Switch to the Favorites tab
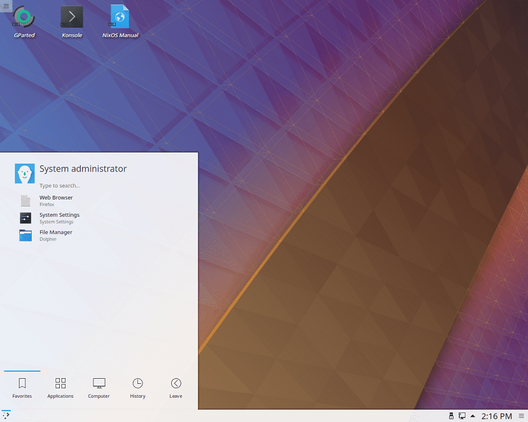 click(22, 388)
